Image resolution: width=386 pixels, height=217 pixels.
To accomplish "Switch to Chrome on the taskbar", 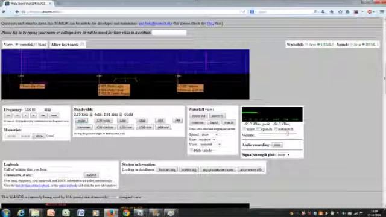I will click(126, 213).
